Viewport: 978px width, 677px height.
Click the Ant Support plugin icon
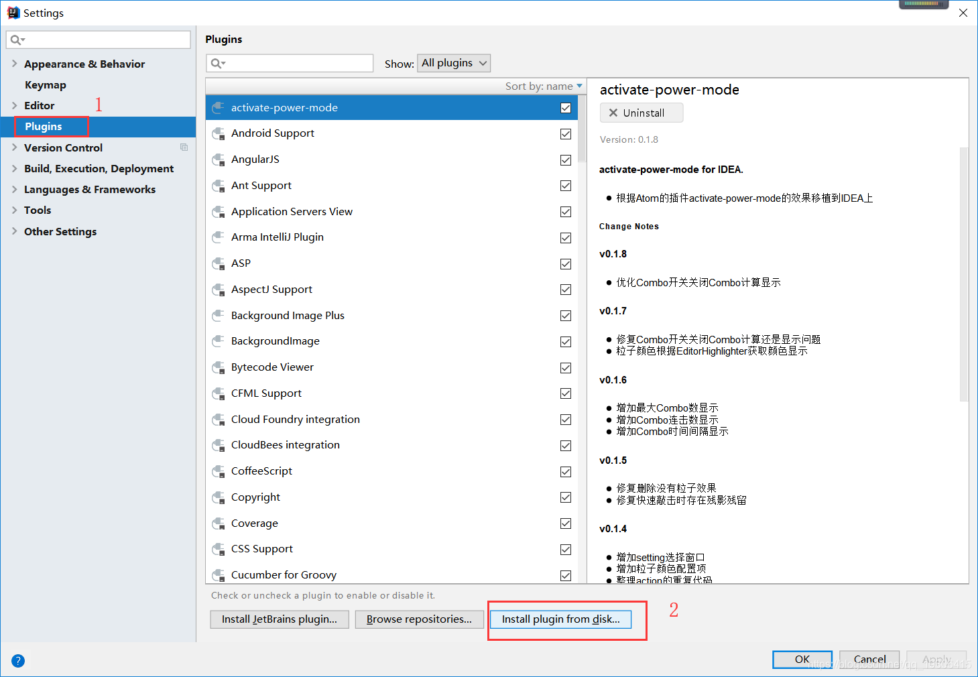[x=218, y=186]
